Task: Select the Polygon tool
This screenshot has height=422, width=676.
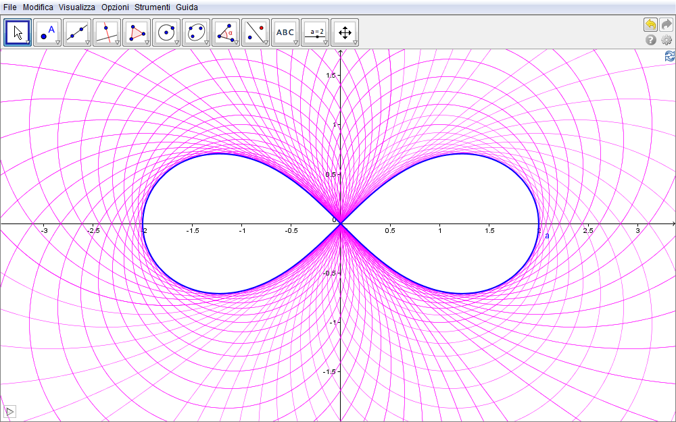Action: (137, 32)
